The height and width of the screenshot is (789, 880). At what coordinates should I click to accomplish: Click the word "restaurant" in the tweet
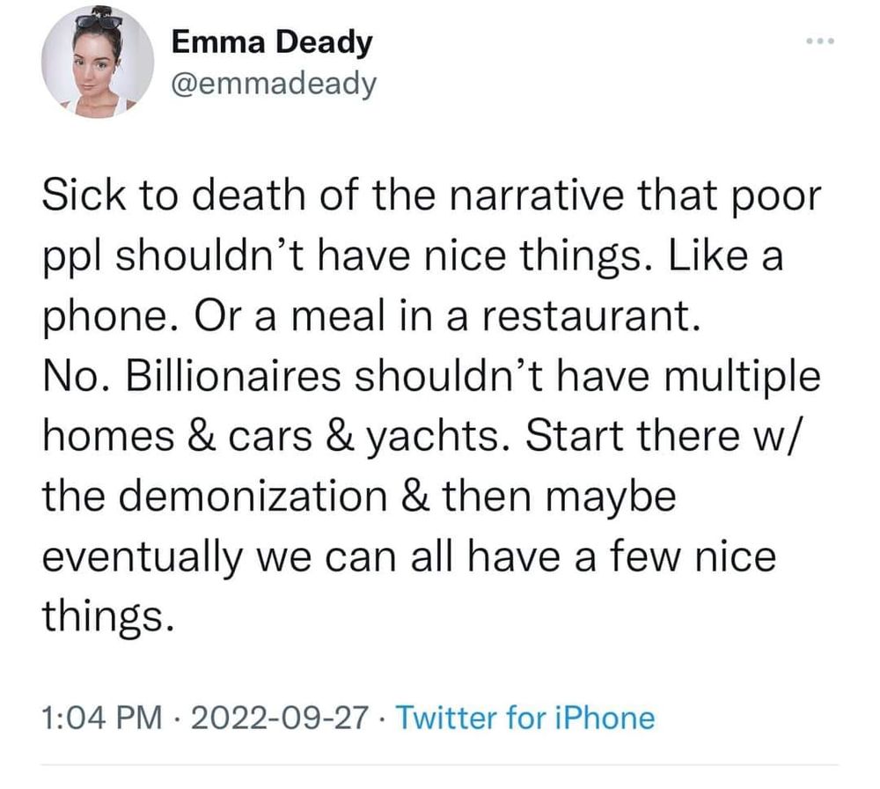(585, 316)
